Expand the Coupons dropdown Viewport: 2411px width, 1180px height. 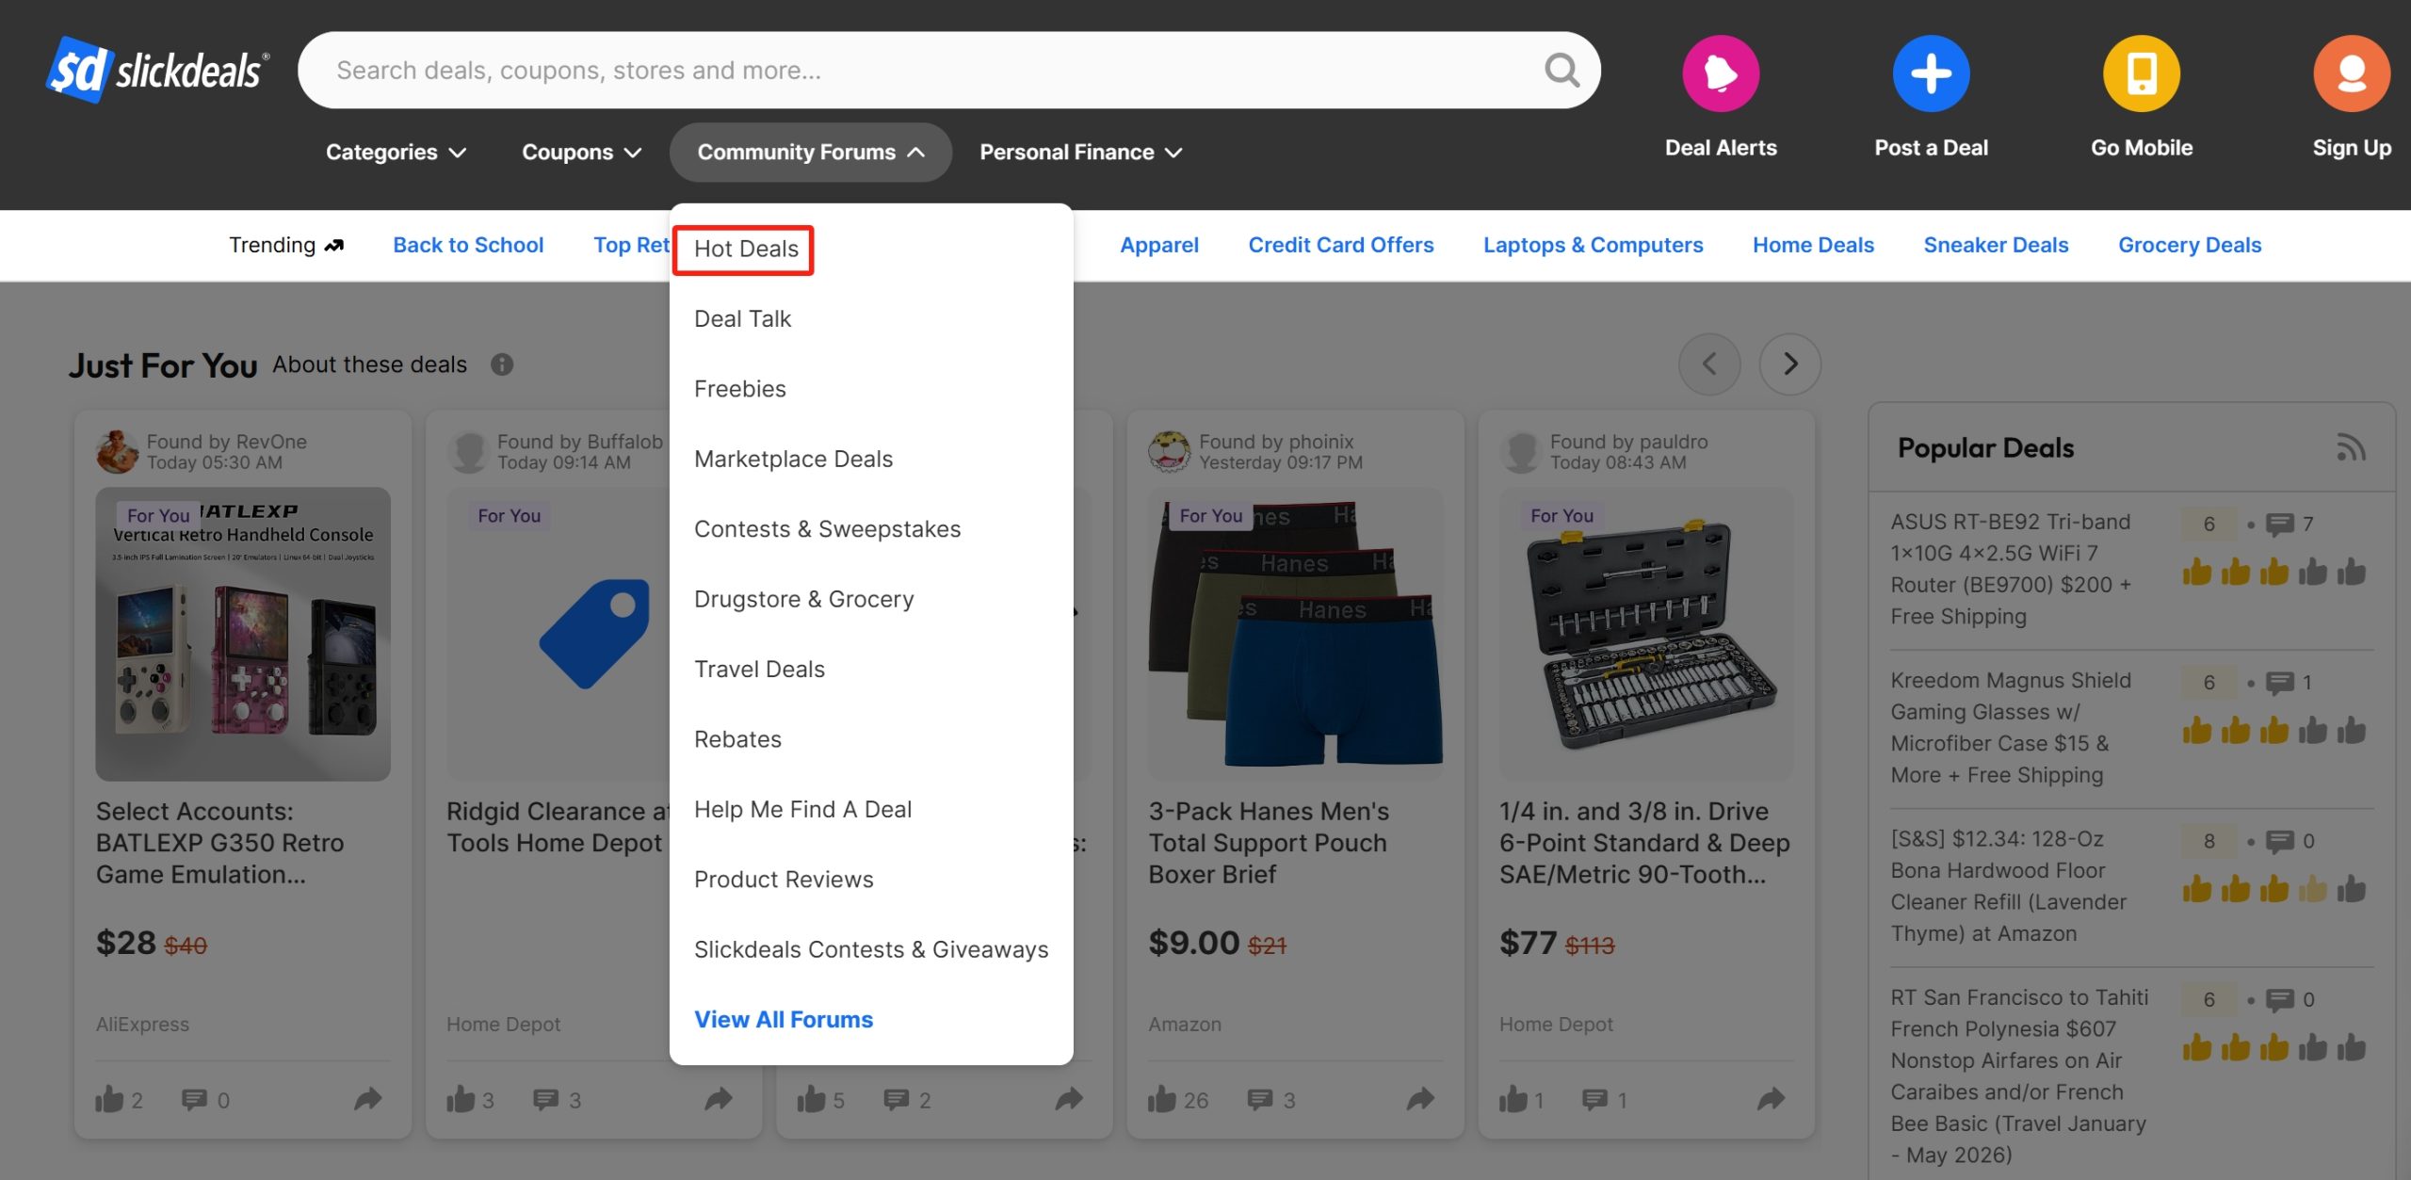click(581, 152)
